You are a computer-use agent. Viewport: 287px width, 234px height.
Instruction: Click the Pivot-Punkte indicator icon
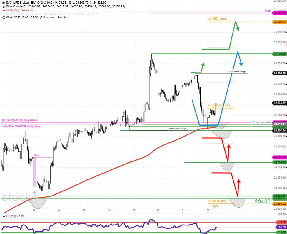[3, 6]
